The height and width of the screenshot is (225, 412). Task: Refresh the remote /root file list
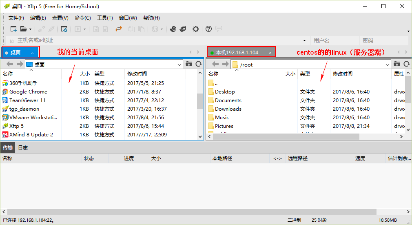point(406,64)
